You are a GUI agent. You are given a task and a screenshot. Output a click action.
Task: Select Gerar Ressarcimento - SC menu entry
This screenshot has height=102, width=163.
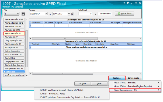(135, 90)
